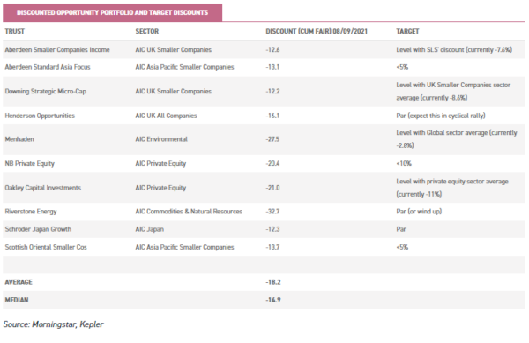
Task: Click NB Private Equity trust name
Action: [30, 163]
